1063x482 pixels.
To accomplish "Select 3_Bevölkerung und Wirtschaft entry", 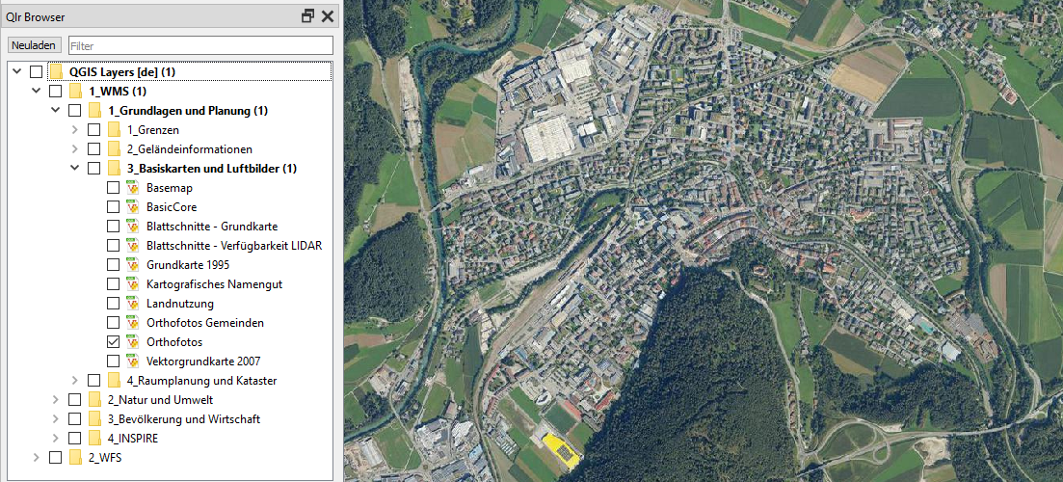I will pos(183,419).
